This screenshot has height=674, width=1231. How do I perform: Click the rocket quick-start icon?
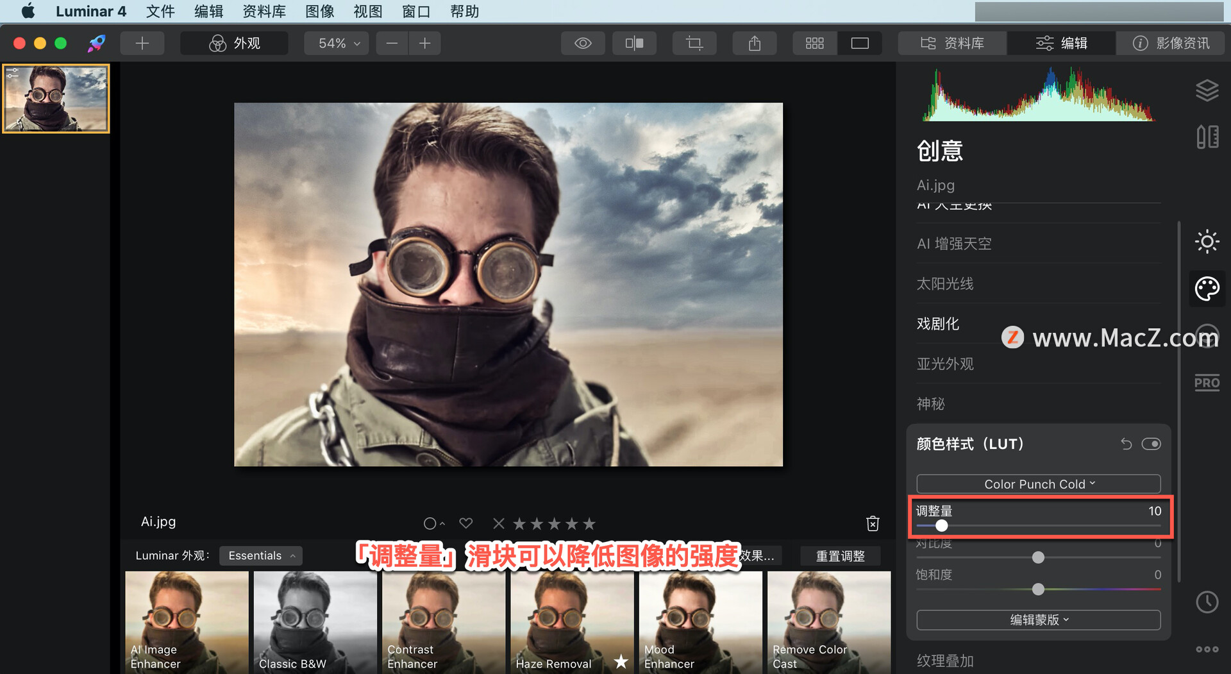click(97, 43)
